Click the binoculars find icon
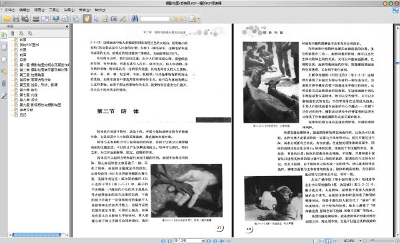 tap(135, 19)
